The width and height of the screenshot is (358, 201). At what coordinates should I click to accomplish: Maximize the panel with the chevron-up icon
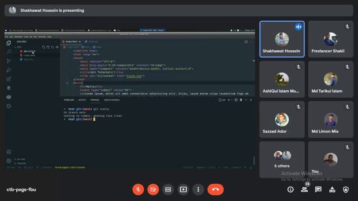[246, 100]
